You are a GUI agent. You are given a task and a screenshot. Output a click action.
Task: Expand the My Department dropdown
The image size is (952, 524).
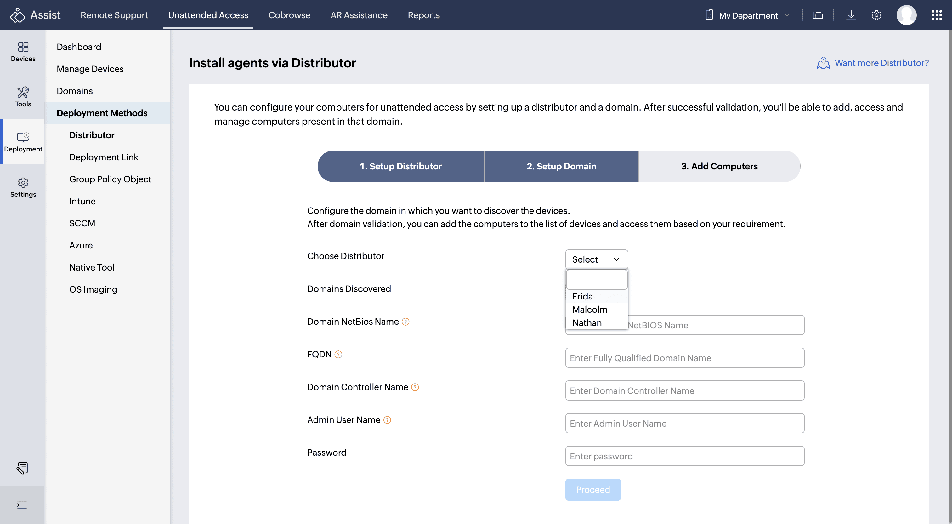(x=748, y=15)
